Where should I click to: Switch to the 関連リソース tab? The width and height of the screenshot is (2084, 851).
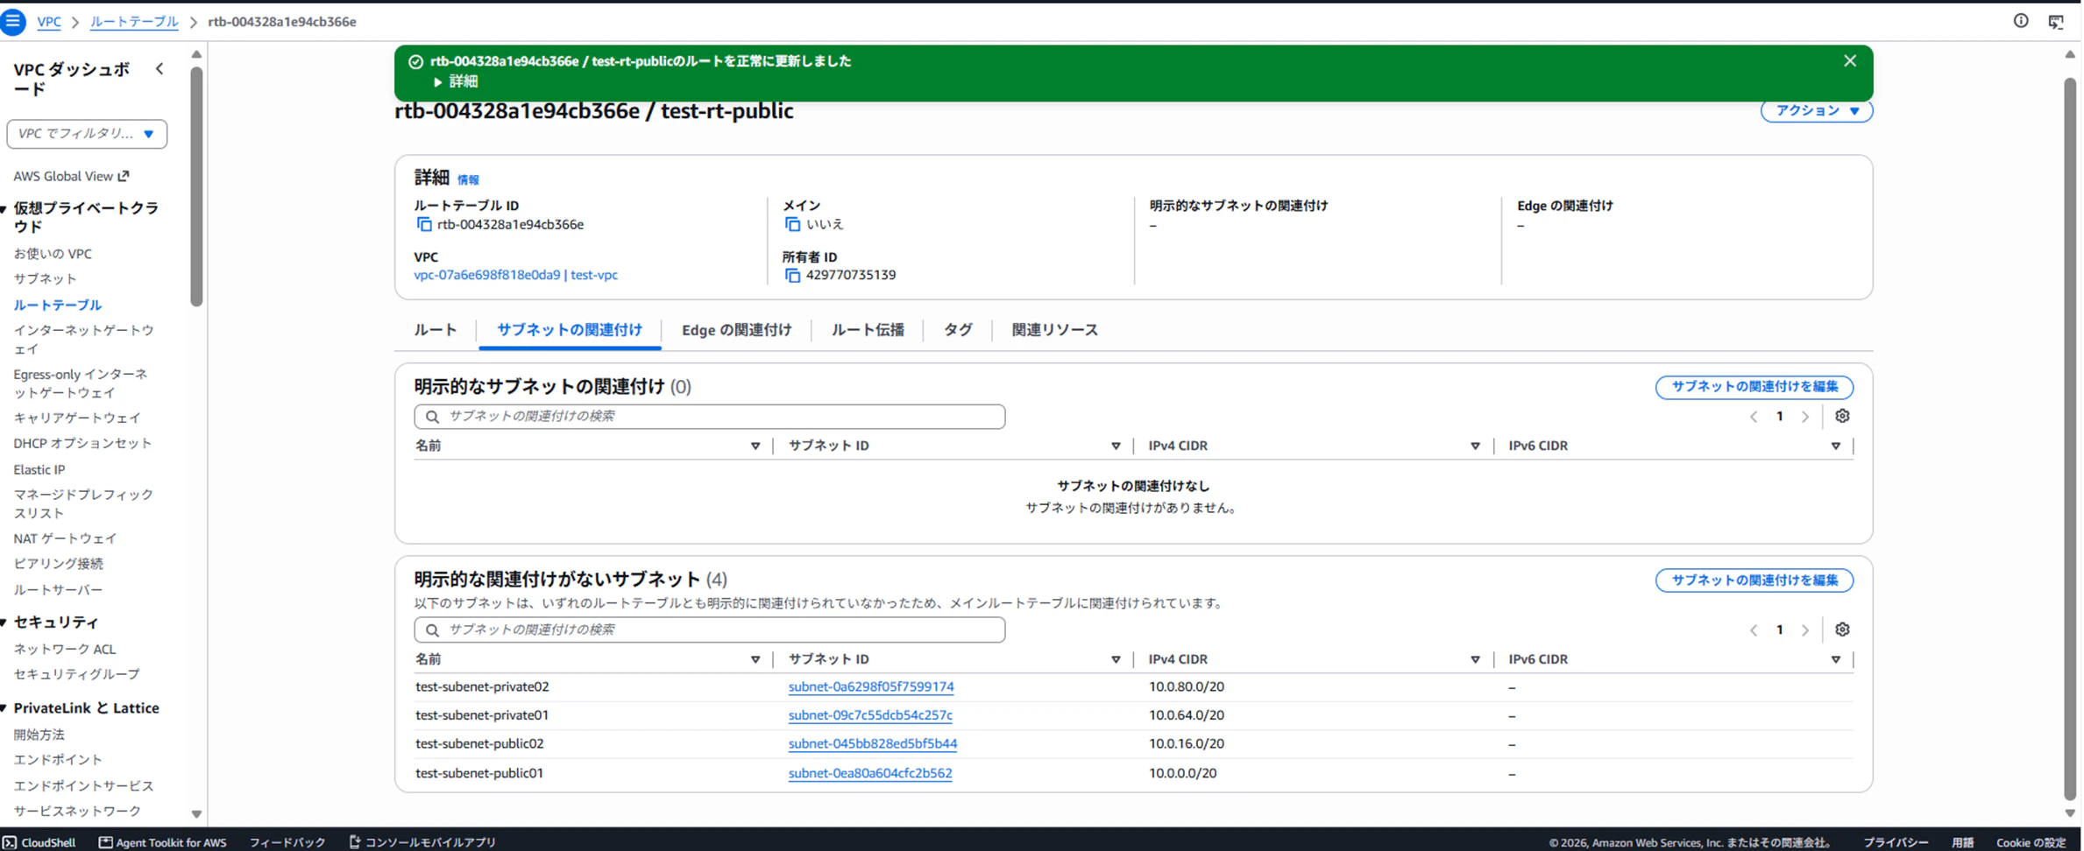click(x=1054, y=330)
